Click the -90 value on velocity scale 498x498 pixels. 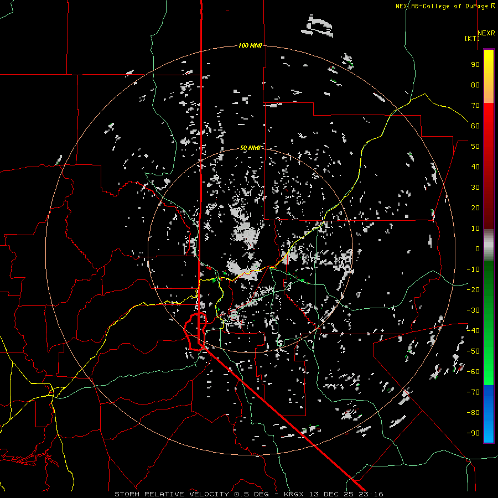tap(473, 433)
